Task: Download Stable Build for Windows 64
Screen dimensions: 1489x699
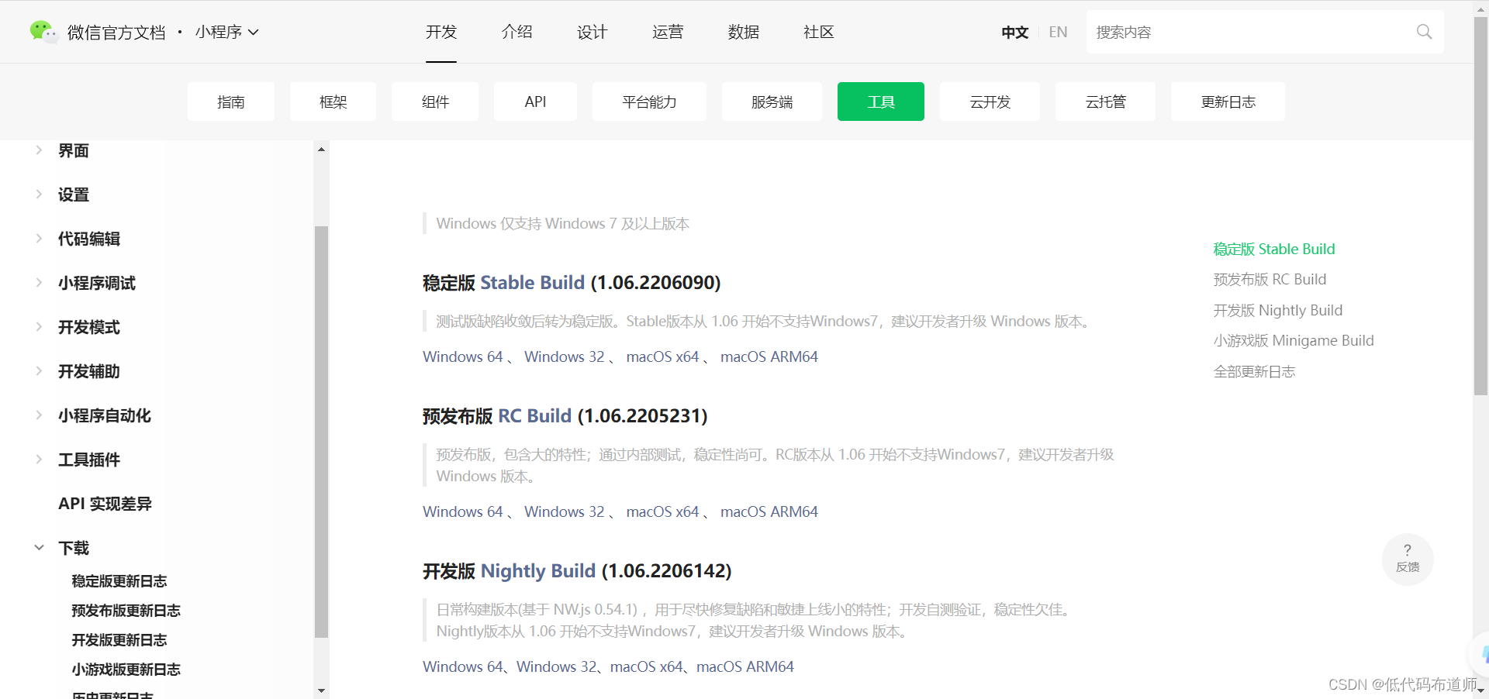Action: tap(463, 356)
